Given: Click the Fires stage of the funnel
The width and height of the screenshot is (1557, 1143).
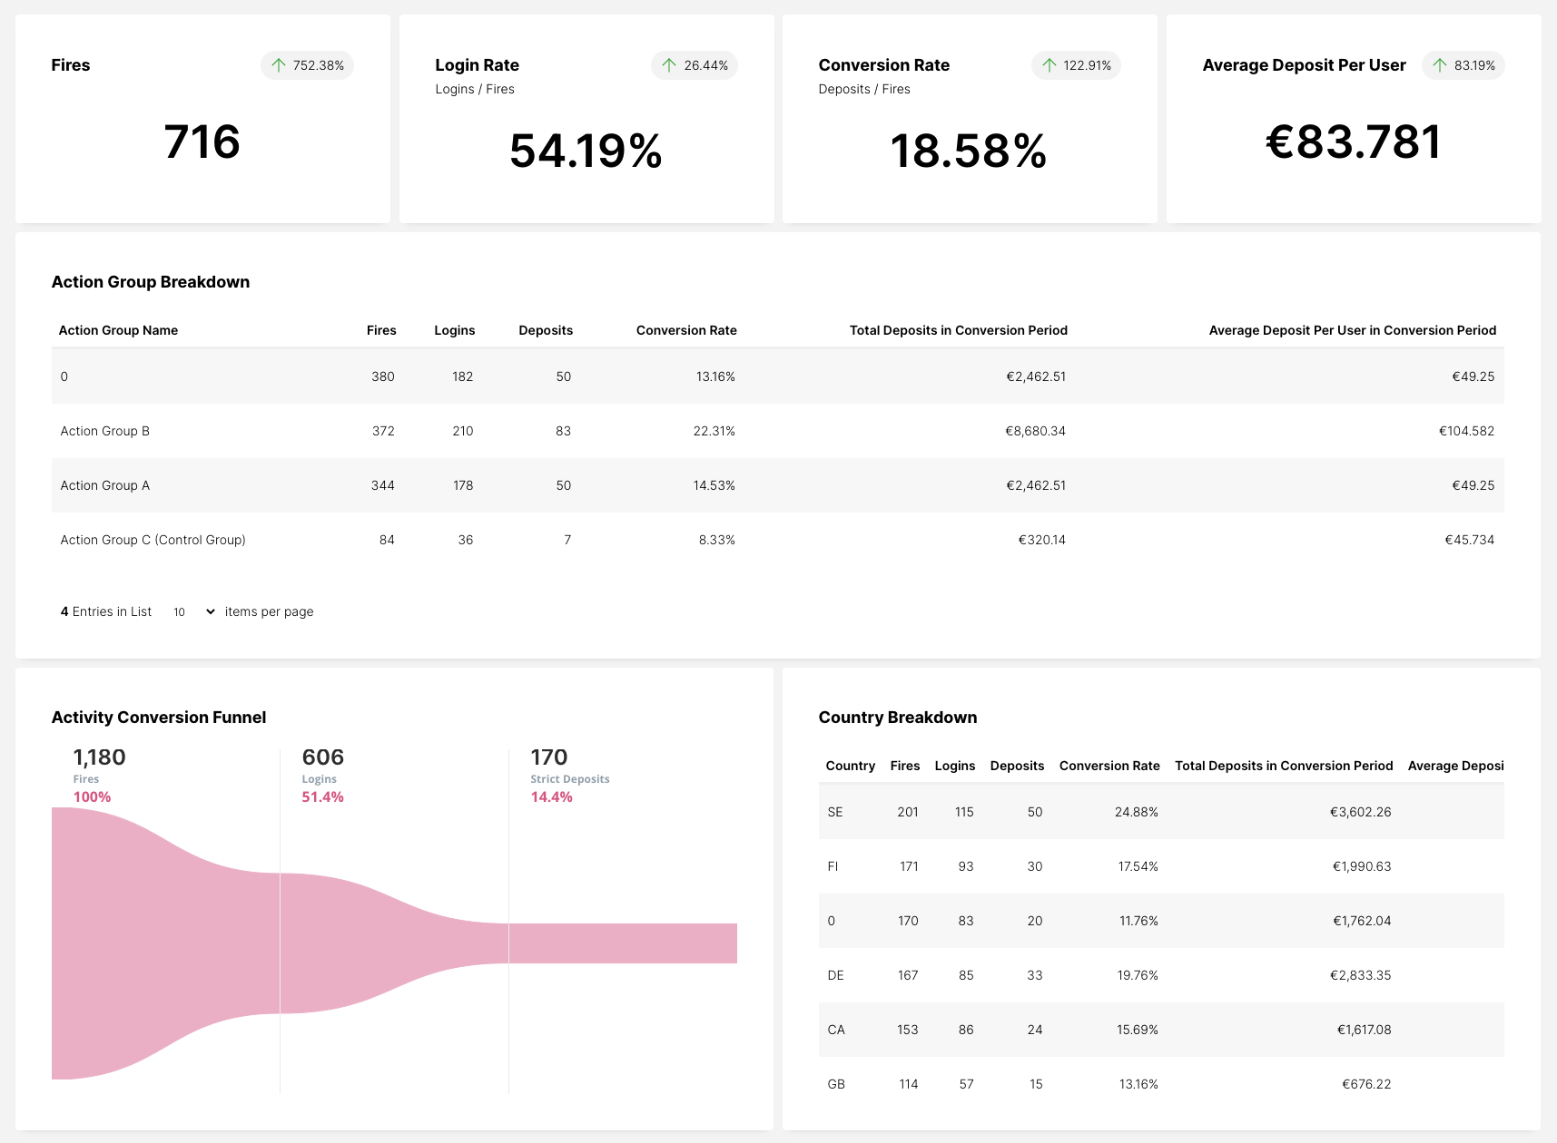Looking at the screenshot, I should pos(163,943).
